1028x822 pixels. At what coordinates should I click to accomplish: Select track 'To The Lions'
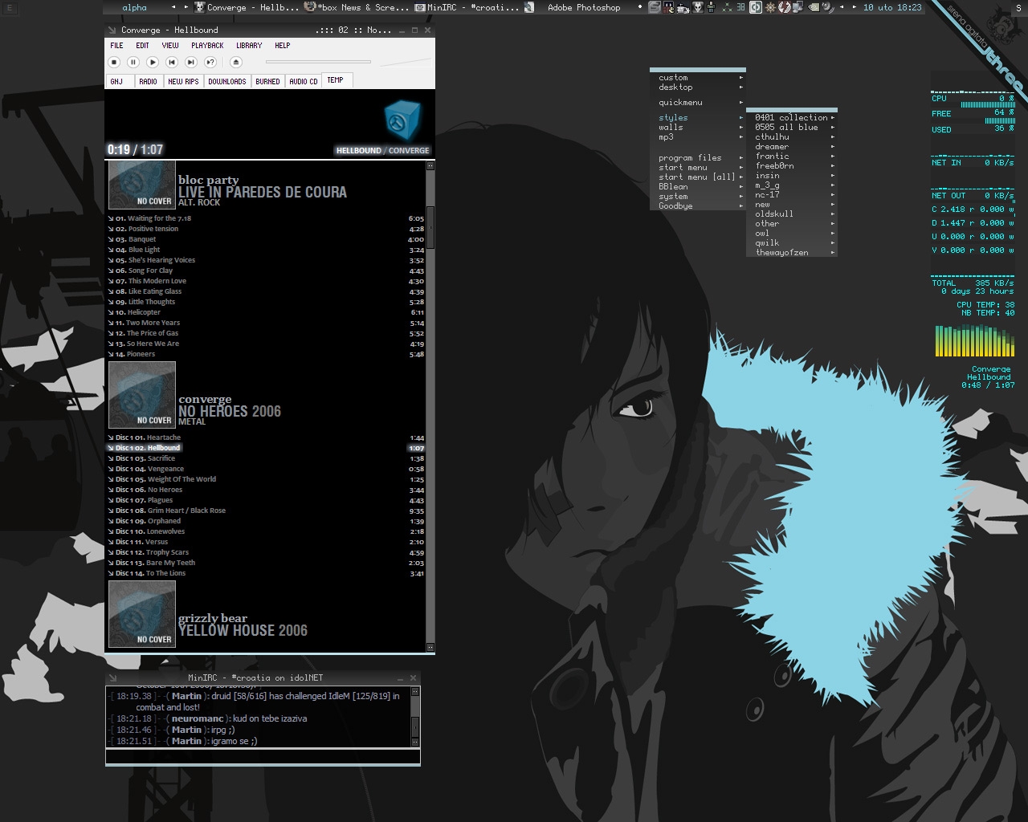[266, 573]
